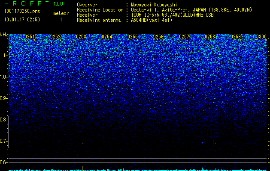
Task: Click the 0.6 frequency axis label
Action: pyautogui.click(x=3, y=162)
